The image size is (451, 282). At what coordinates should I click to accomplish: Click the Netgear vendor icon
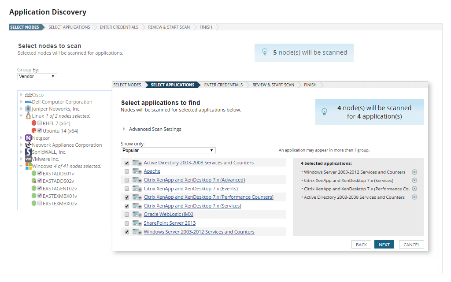click(28, 137)
